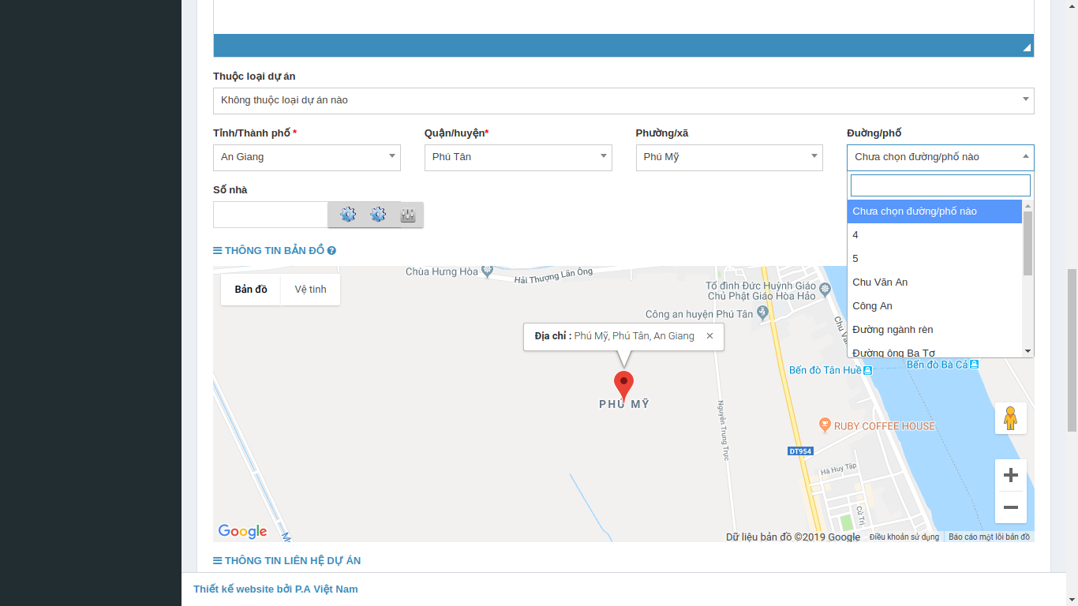The image size is (1078, 606).
Task: Click the Công an huyện Phú Tân marker
Action: pyautogui.click(x=762, y=314)
